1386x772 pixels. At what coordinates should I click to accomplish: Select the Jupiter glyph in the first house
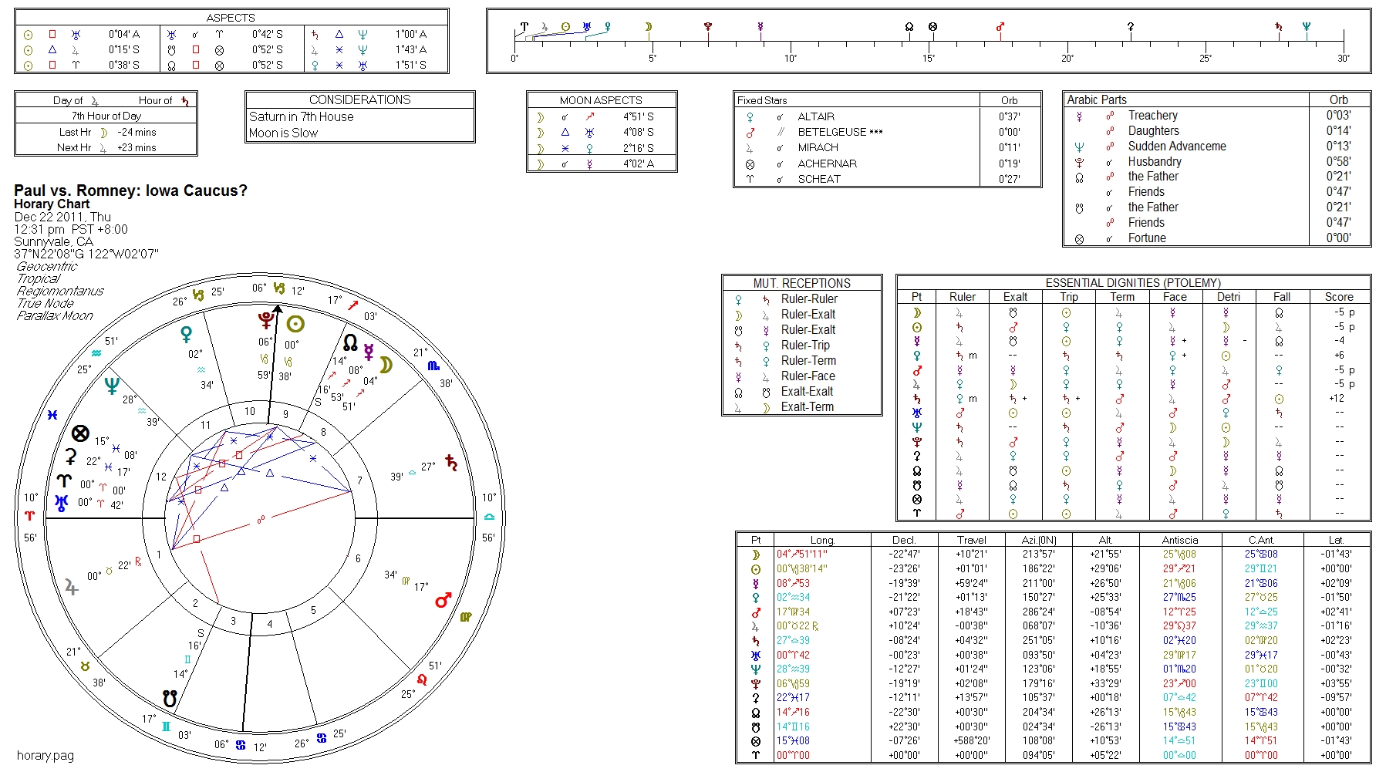[x=72, y=588]
